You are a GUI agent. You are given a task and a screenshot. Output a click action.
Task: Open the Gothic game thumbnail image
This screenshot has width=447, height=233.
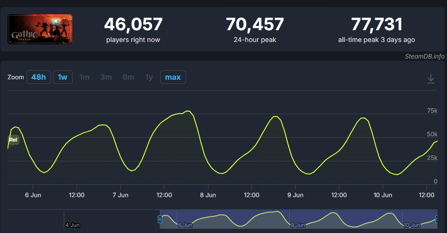tap(40, 29)
